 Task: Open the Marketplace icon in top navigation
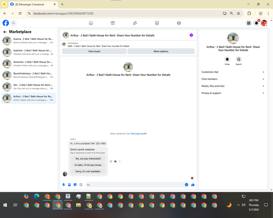pyautogui.click(x=157, y=23)
